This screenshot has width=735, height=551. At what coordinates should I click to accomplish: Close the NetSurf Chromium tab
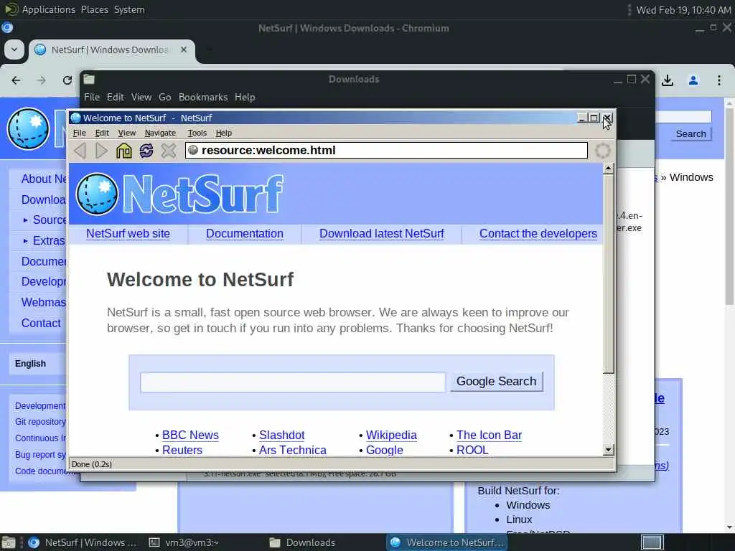point(184,50)
